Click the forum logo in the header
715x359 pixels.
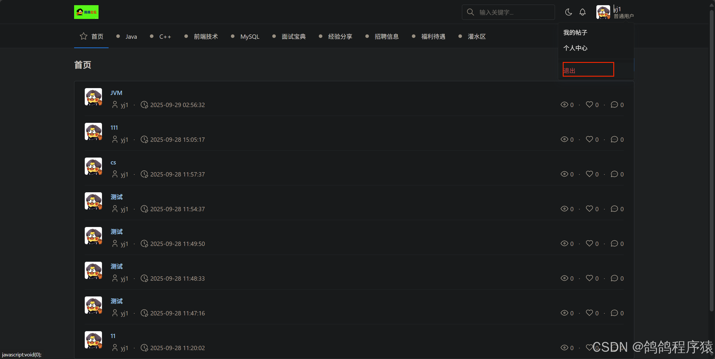tap(86, 12)
